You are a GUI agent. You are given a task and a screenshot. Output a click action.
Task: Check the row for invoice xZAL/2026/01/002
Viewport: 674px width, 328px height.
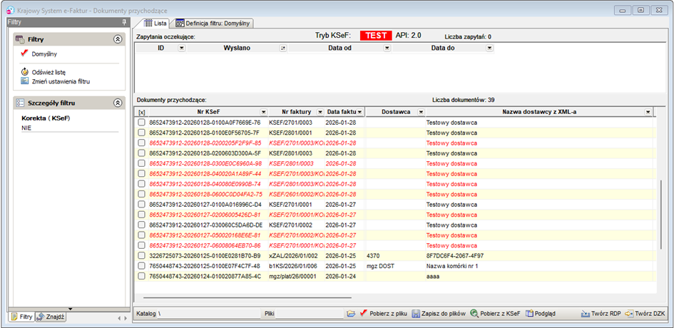pyautogui.click(x=141, y=256)
